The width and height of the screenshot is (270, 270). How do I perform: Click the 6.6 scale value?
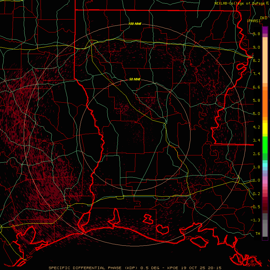[x=256, y=87]
